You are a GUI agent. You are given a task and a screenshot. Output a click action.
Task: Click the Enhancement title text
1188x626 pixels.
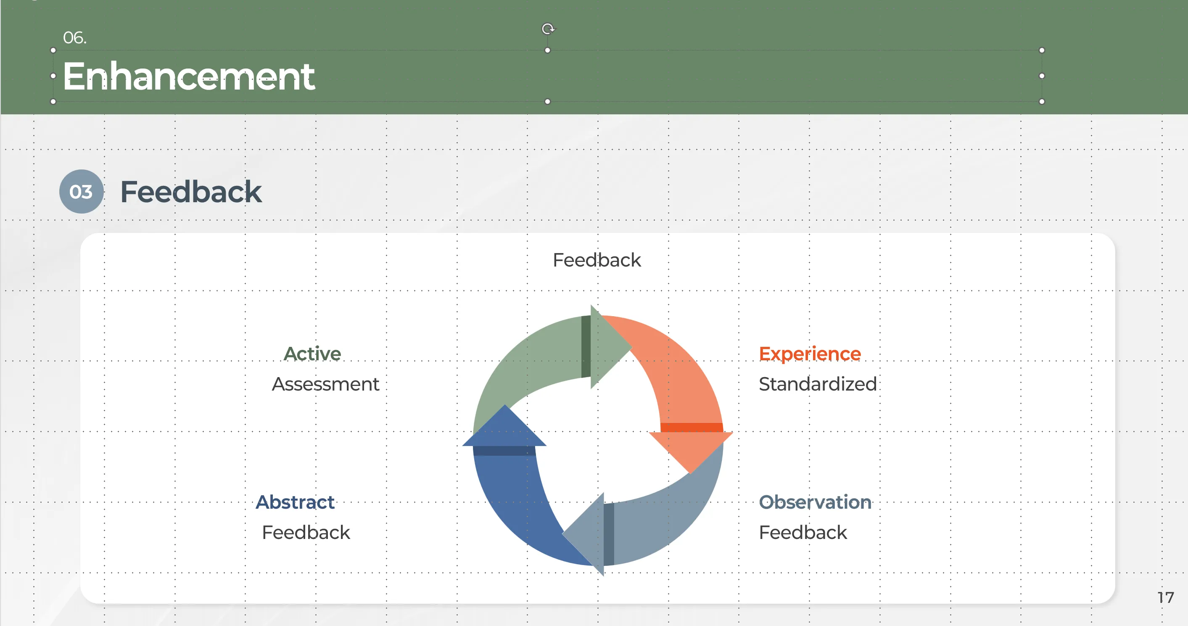pos(189,76)
